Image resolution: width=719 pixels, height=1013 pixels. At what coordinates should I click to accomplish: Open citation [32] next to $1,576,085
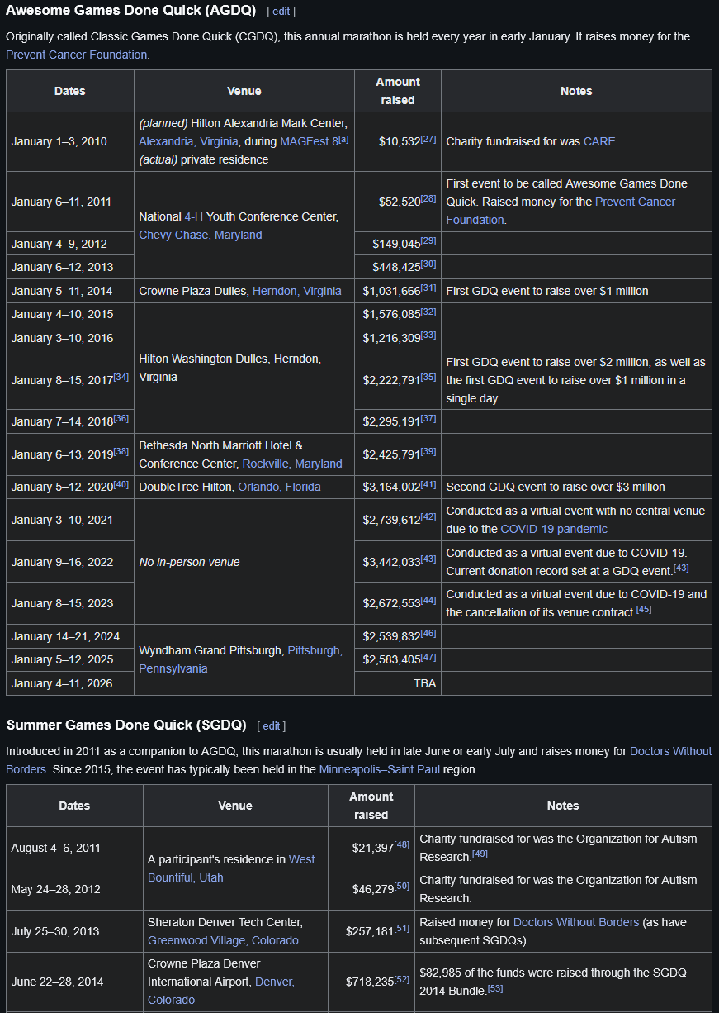pos(428,312)
